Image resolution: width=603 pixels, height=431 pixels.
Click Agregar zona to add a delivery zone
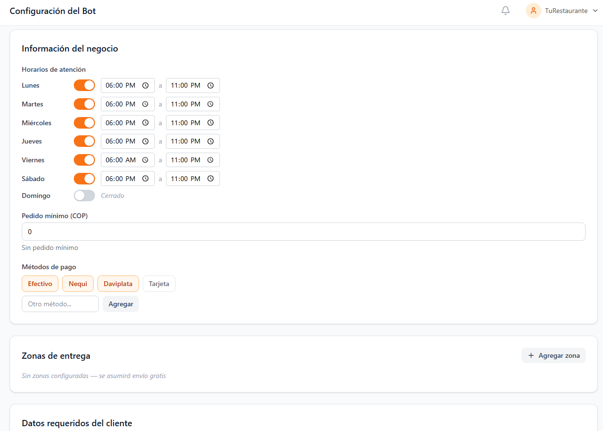[x=553, y=355]
